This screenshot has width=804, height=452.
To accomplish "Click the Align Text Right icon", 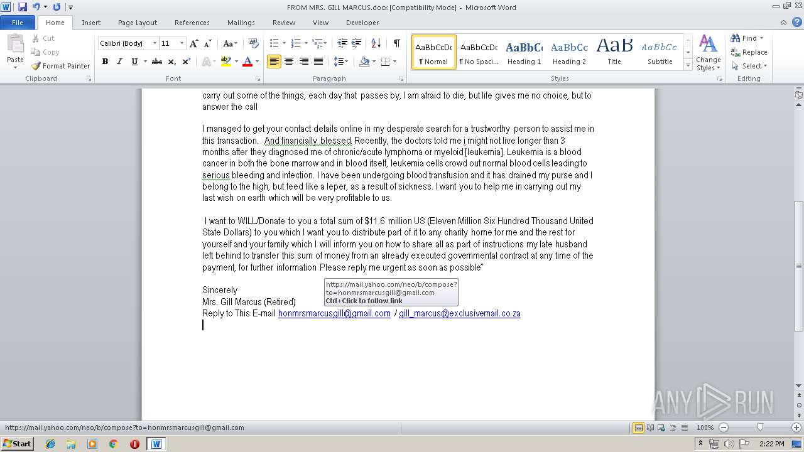I will click(303, 62).
